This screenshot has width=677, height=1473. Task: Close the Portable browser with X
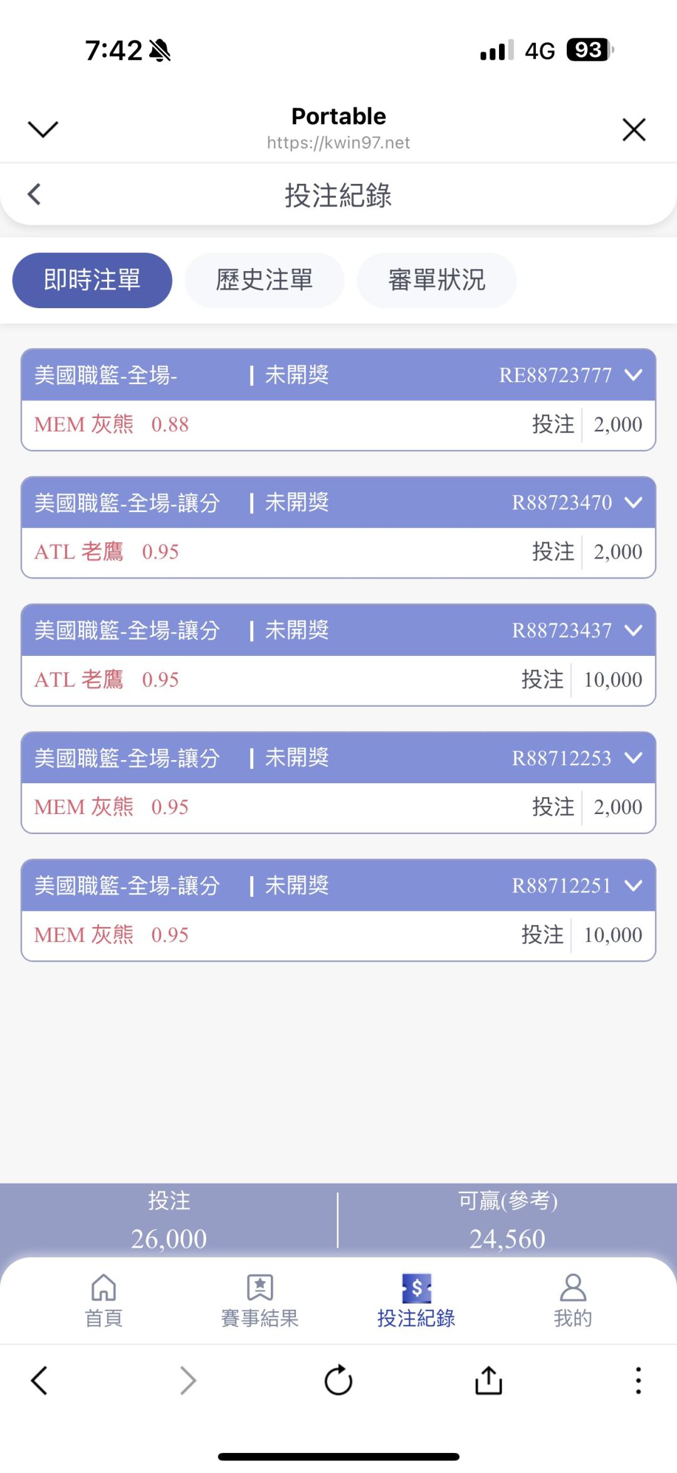(634, 130)
